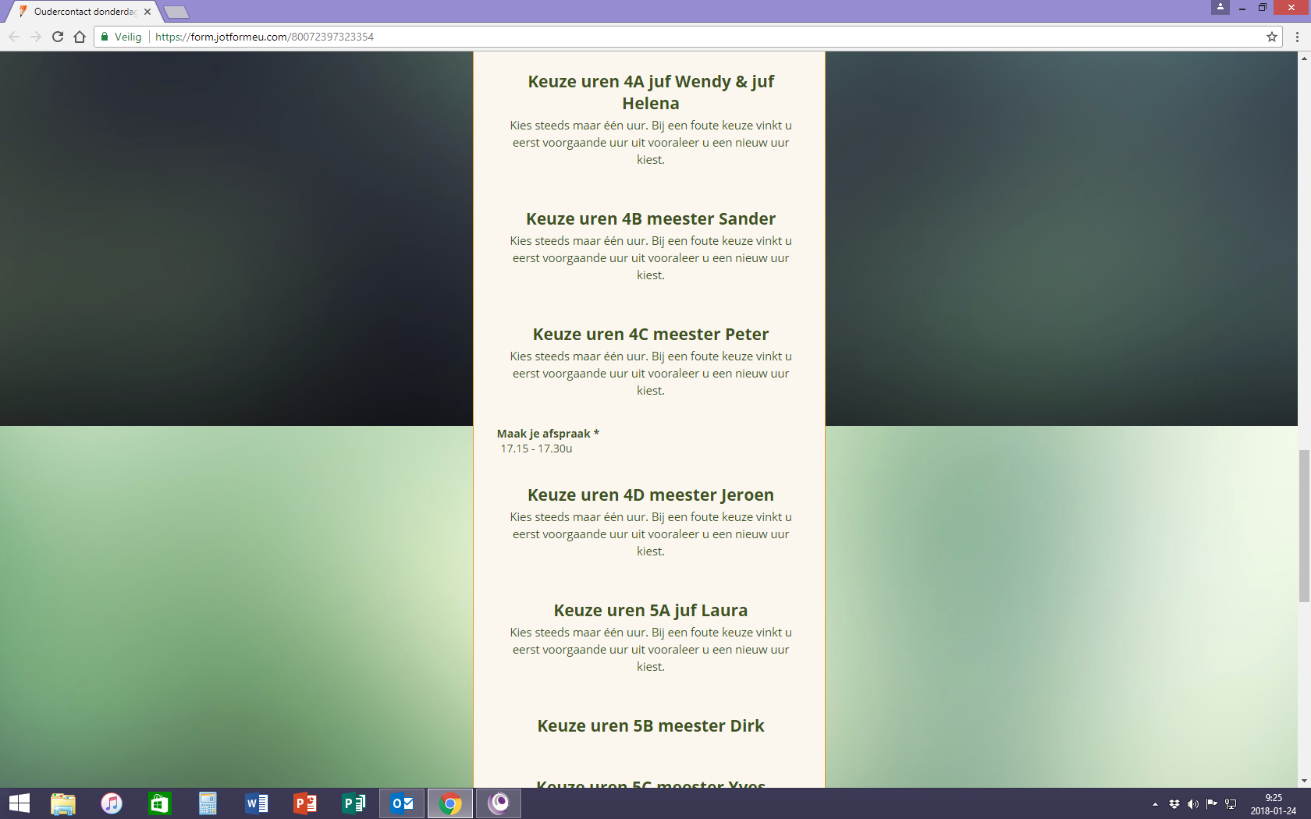
Task: Open the Dropbox tray icon
Action: pos(1174,804)
